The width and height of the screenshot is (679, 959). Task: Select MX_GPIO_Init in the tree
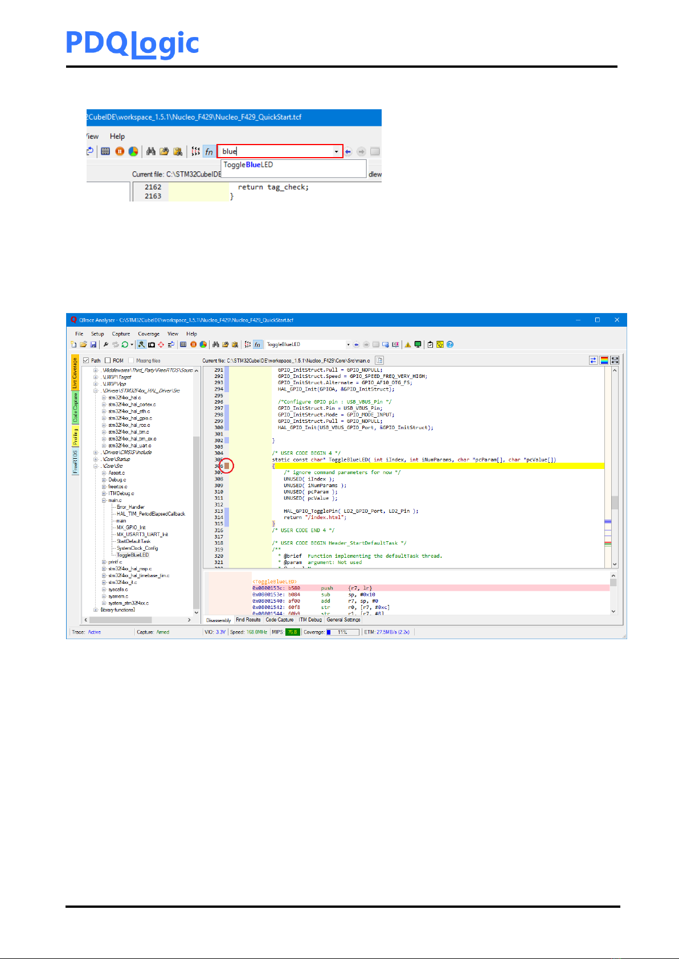coord(131,528)
